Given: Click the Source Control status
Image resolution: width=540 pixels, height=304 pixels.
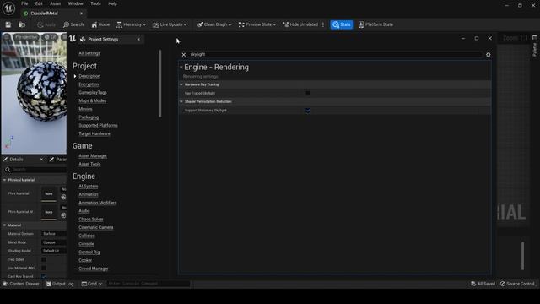Looking at the screenshot, I should pyautogui.click(x=517, y=284).
